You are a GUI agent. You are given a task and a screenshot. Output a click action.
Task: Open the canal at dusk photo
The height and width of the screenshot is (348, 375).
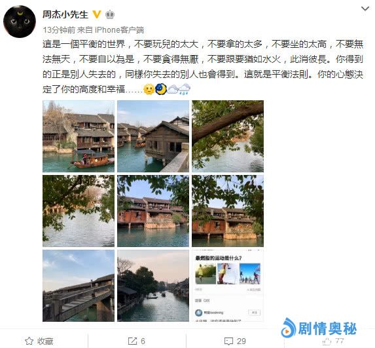click(x=153, y=286)
